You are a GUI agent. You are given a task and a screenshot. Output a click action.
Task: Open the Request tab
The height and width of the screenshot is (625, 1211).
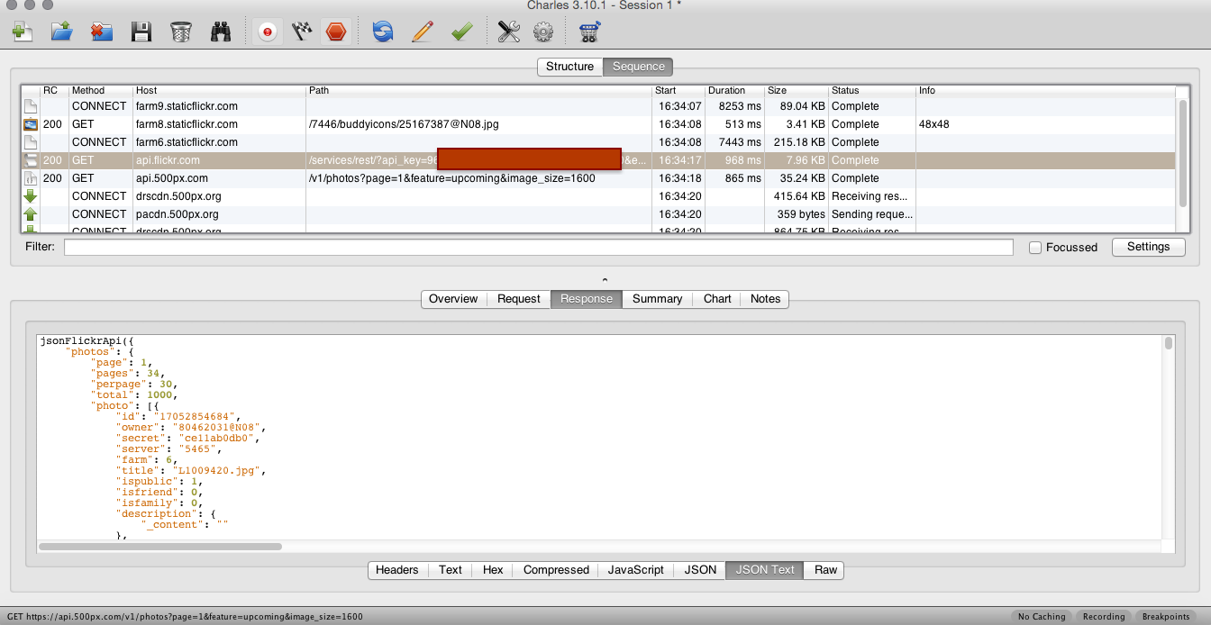click(519, 299)
